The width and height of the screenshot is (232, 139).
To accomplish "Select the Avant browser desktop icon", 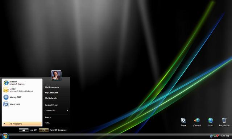I will [x=211, y=122].
